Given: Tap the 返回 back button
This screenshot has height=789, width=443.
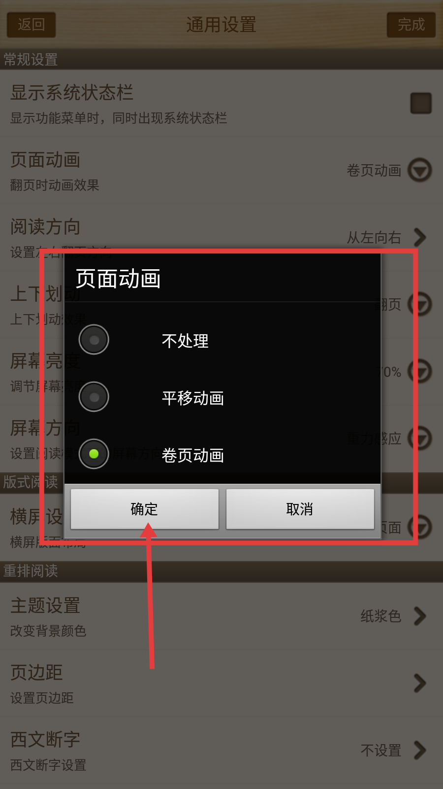Looking at the screenshot, I should tap(31, 25).
